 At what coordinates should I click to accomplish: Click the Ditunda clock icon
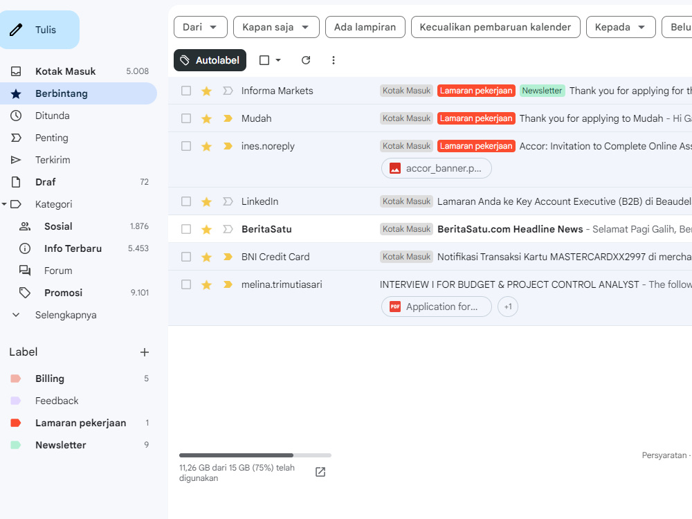(x=16, y=116)
